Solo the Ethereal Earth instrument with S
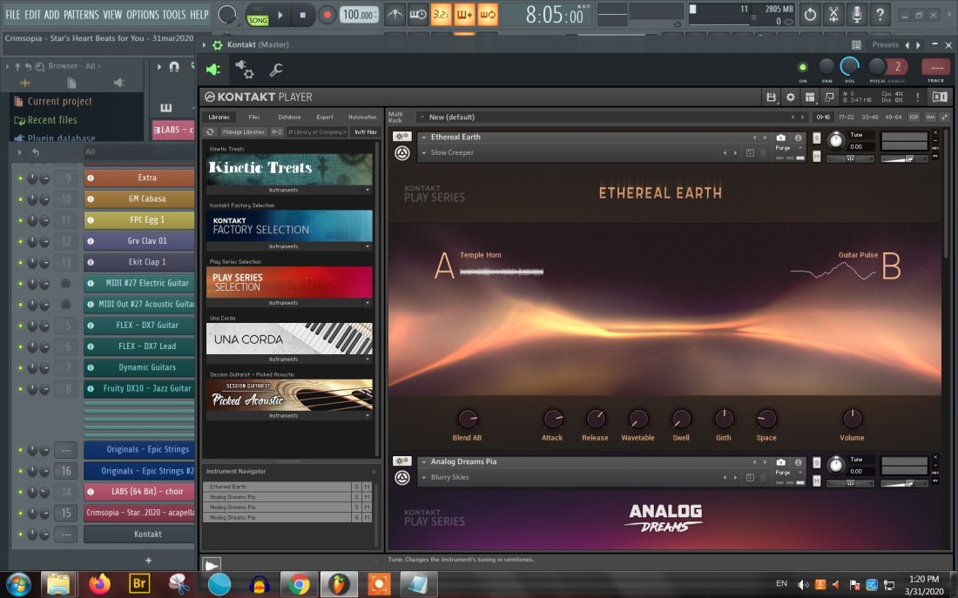Screen dimensions: 958x598 pyautogui.click(x=816, y=138)
